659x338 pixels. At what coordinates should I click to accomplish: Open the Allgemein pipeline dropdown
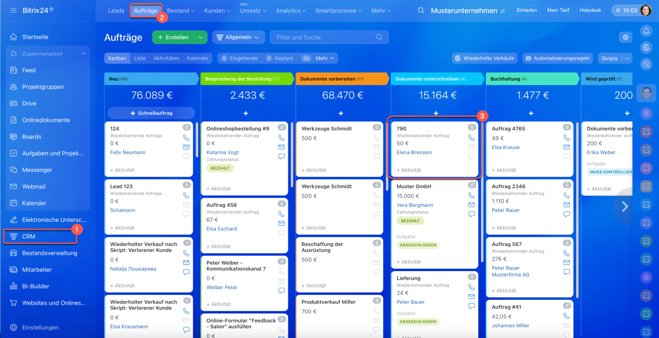(x=238, y=37)
